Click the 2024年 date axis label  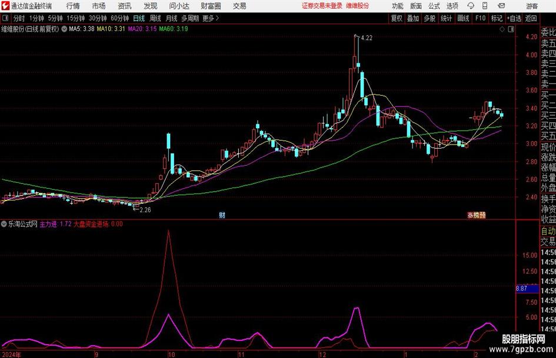pyautogui.click(x=11, y=354)
